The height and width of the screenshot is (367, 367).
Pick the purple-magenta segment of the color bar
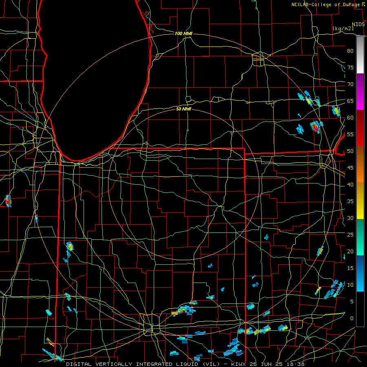[360, 91]
